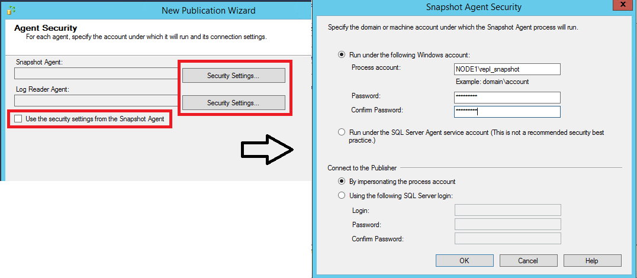This screenshot has height=278, width=637.
Task: Select By impersonating the process account
Action: click(342, 182)
